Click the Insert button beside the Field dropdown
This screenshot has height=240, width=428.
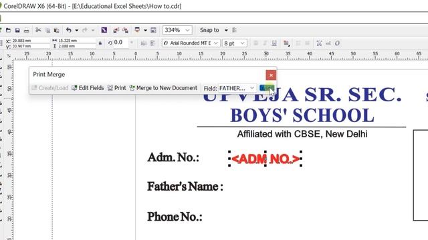267,88
